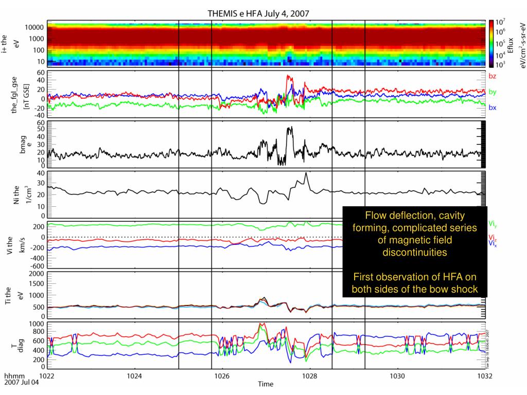
Task: Click the 'Ti the eV' axis label
Action: coord(14,296)
